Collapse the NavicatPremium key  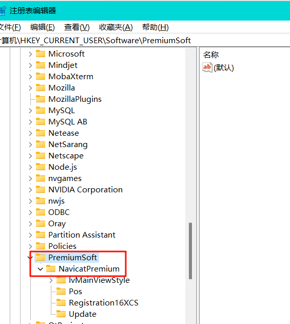click(41, 269)
